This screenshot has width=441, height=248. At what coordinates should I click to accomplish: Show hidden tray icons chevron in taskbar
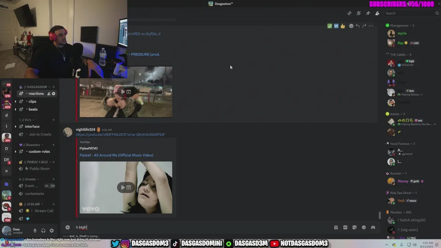click(x=387, y=245)
